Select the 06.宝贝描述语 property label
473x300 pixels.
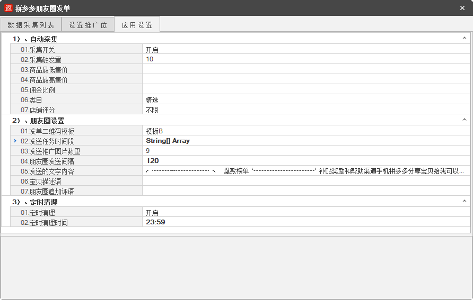point(41,181)
